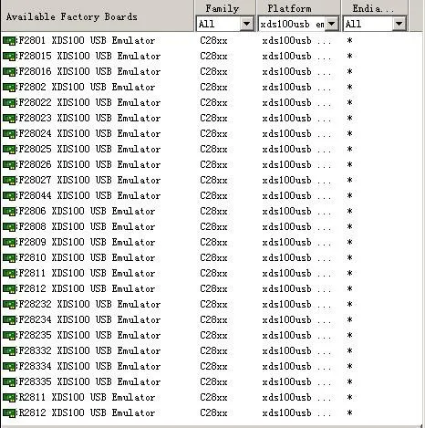Click the board icon beside F28026 XDS100 USB Emulator

click(x=9, y=165)
